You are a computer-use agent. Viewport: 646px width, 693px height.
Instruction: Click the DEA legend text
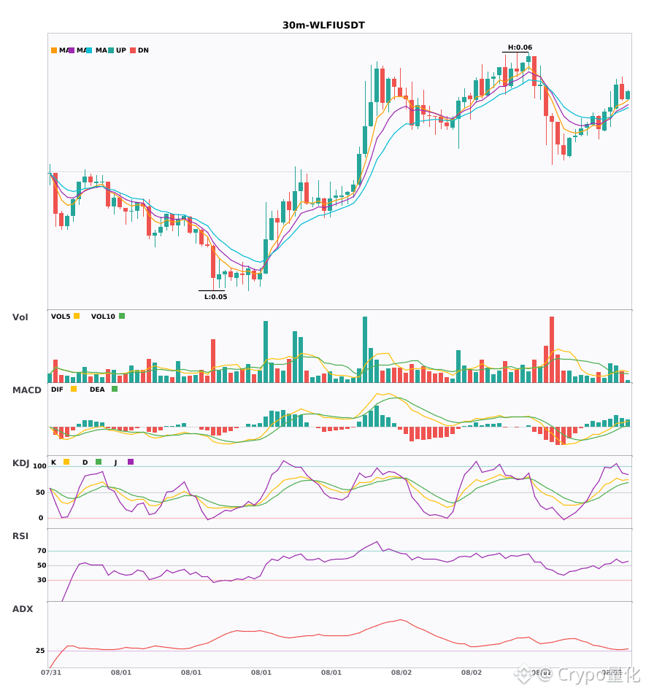[x=97, y=390]
